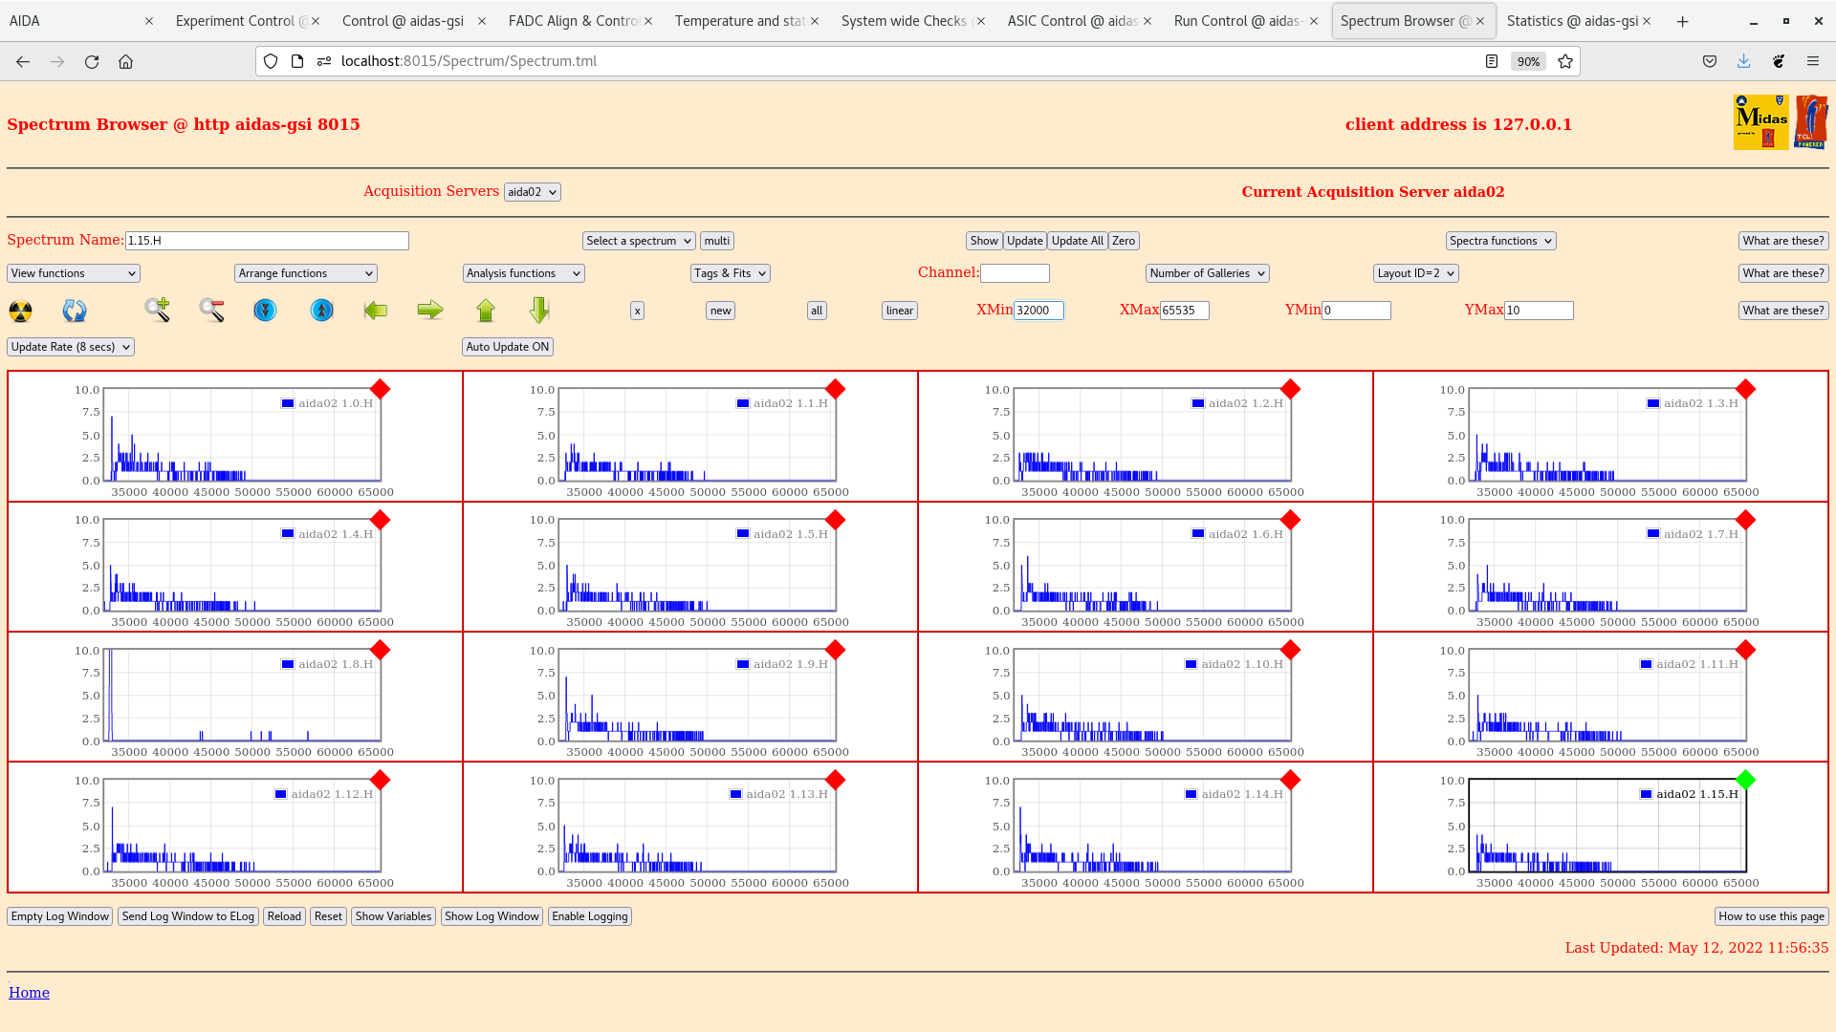Open the Acquisition Servers aida02 dropdown
Image resolution: width=1836 pixels, height=1032 pixels.
tap(532, 192)
